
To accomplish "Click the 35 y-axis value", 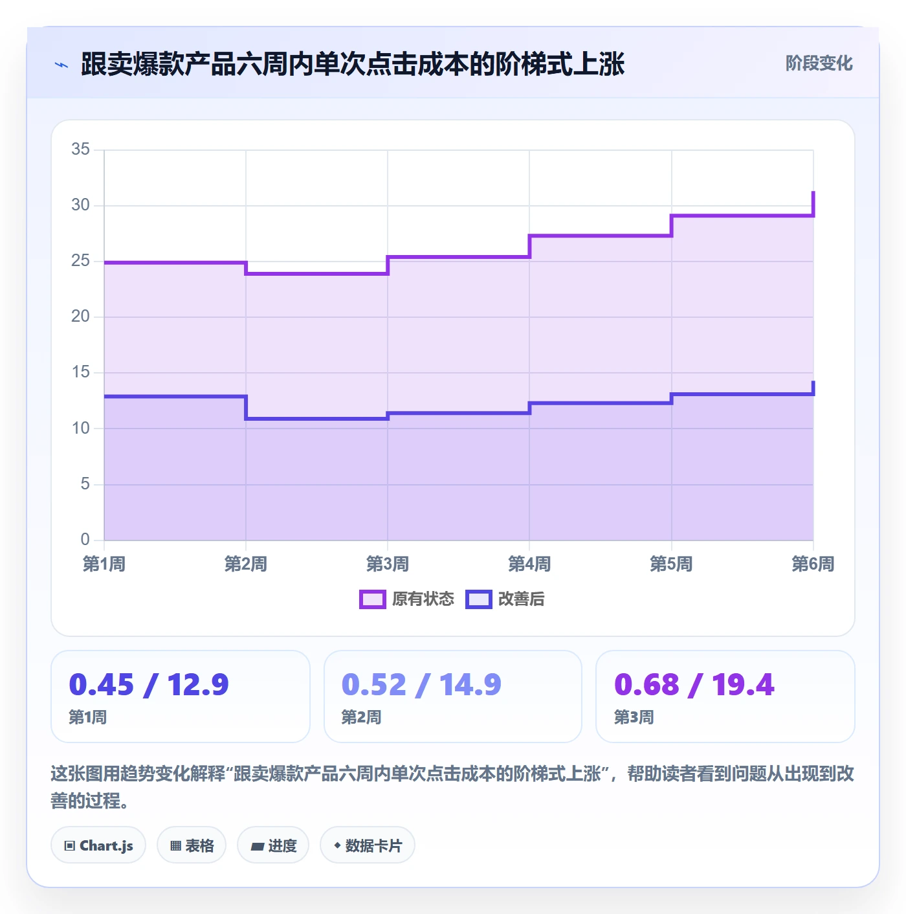I will 81,150.
